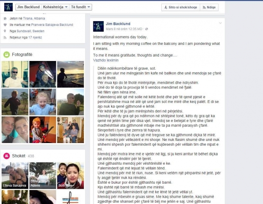Click the Shto si shok/shoqe button
263x204 pixels.
[181, 7]
